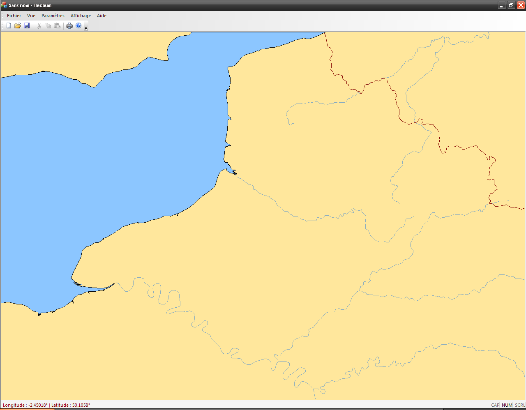This screenshot has height=410, width=526.
Task: Click the NUM indicator in the status bar
Action: point(507,405)
